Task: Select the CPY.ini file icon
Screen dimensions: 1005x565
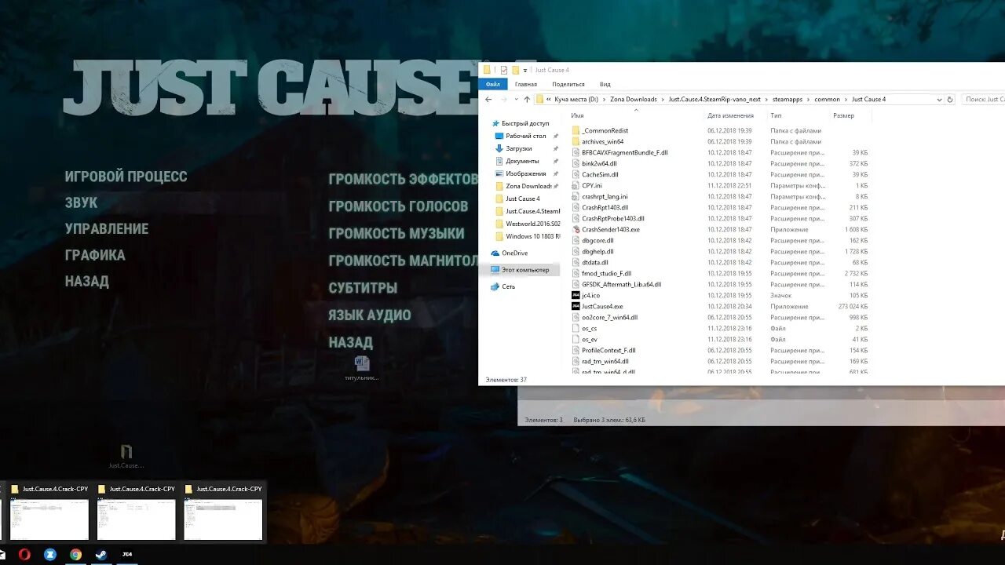Action: click(576, 185)
